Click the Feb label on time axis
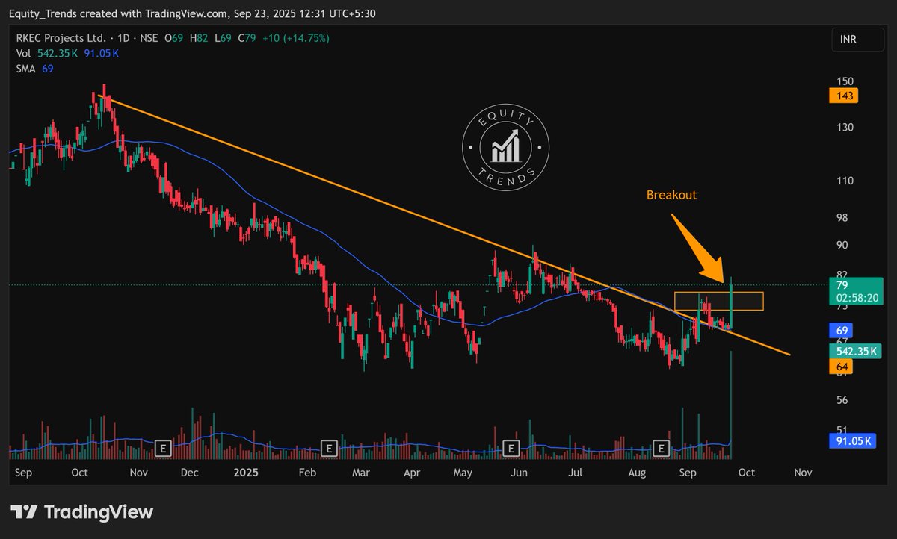The width and height of the screenshot is (897, 539). 307,473
